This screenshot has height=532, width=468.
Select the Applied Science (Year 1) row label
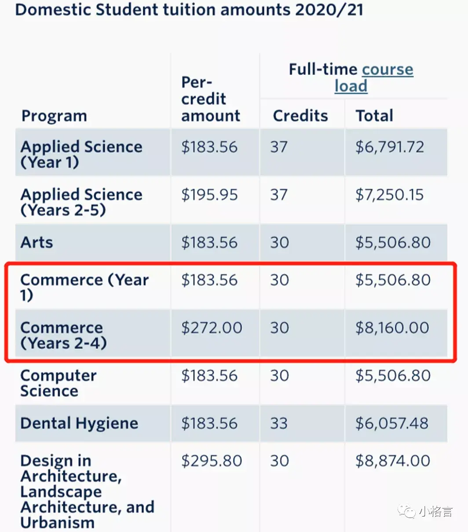click(81, 154)
